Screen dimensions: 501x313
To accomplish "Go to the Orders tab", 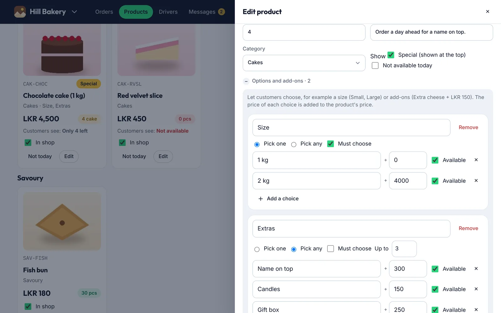I will pos(104,12).
